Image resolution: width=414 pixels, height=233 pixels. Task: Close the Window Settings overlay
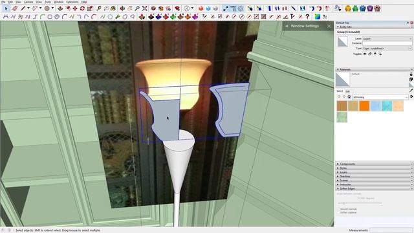tap(329, 26)
